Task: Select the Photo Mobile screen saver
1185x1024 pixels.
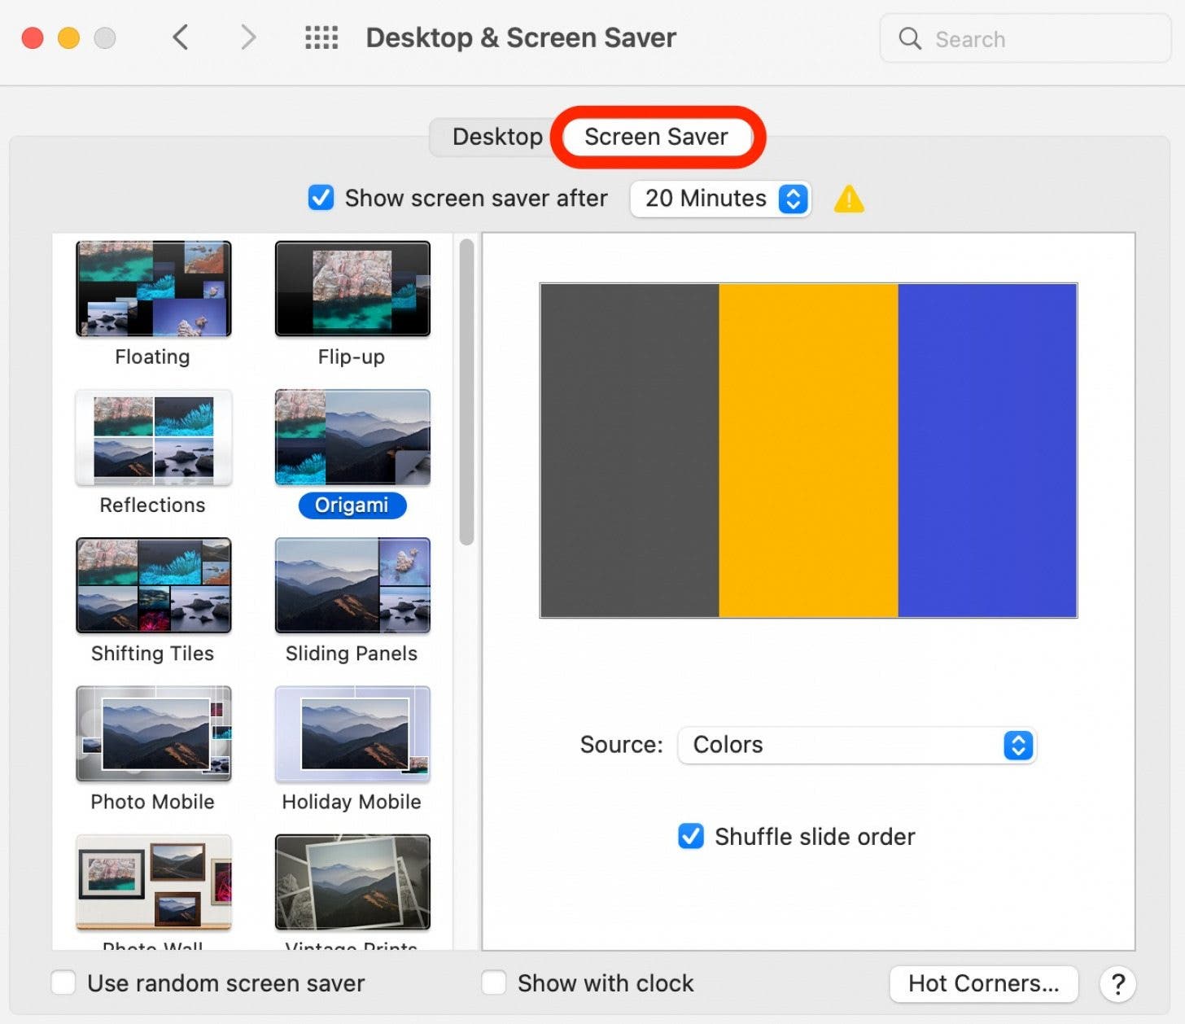Action: (153, 733)
